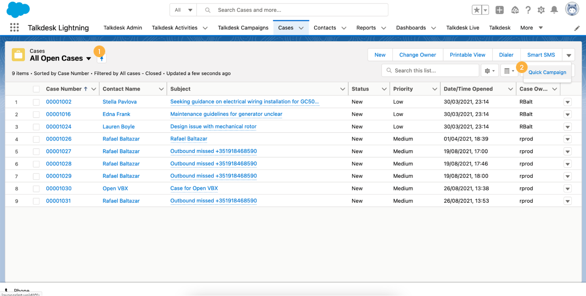This screenshot has width=586, height=296.
Task: Toggle the select-all rows checkbox
Action: pos(36,89)
